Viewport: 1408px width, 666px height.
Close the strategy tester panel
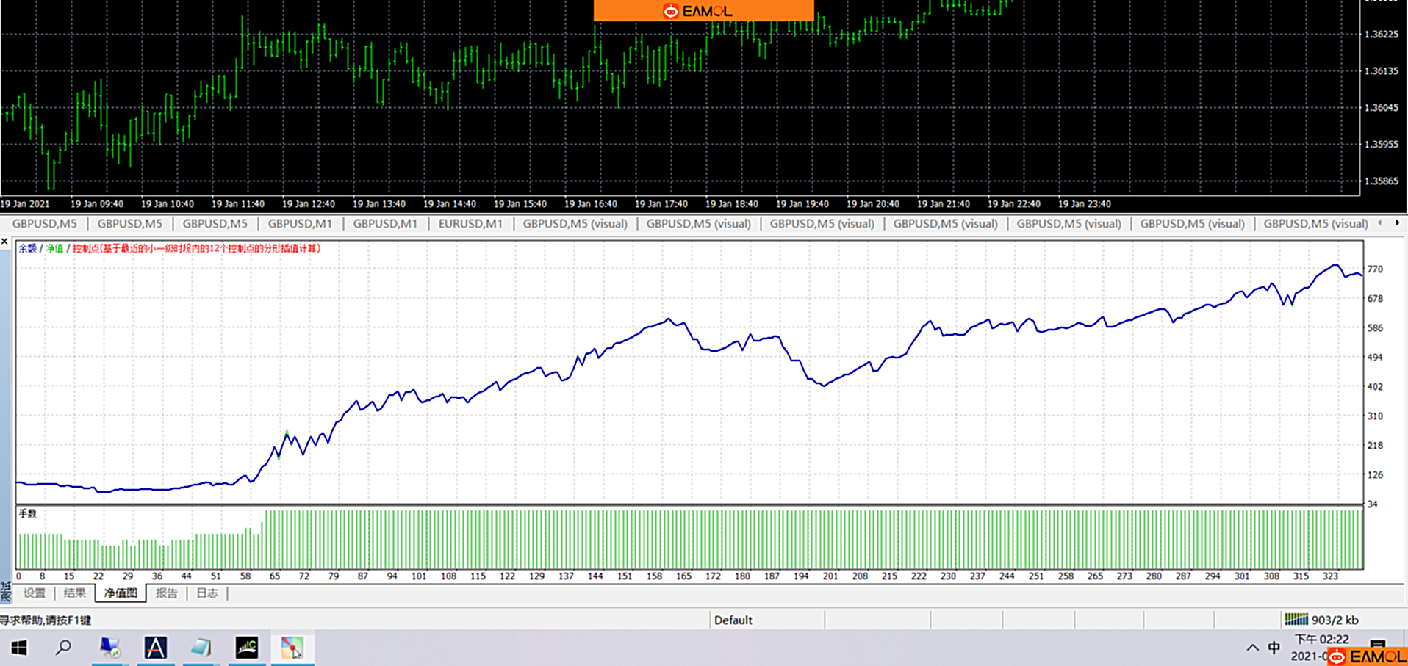click(x=4, y=242)
